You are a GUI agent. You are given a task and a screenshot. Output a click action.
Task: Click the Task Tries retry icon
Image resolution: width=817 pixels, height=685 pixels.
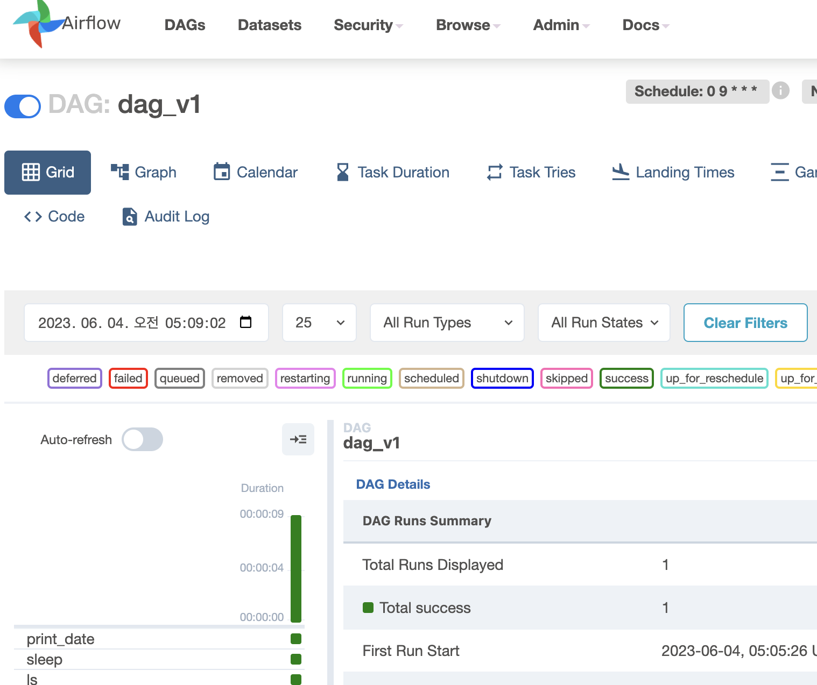tap(495, 172)
